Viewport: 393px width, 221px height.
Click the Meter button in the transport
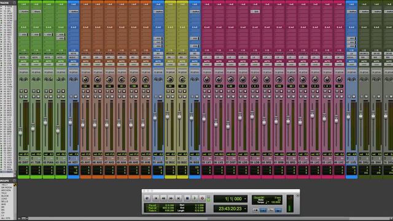pyautogui.click(x=260, y=200)
